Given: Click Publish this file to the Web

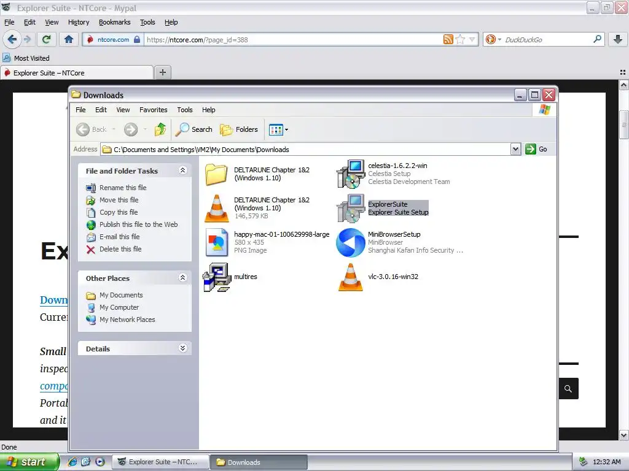Looking at the screenshot, I should click(138, 224).
